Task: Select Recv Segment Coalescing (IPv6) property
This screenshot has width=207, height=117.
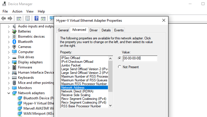Action: pyautogui.click(x=84, y=102)
